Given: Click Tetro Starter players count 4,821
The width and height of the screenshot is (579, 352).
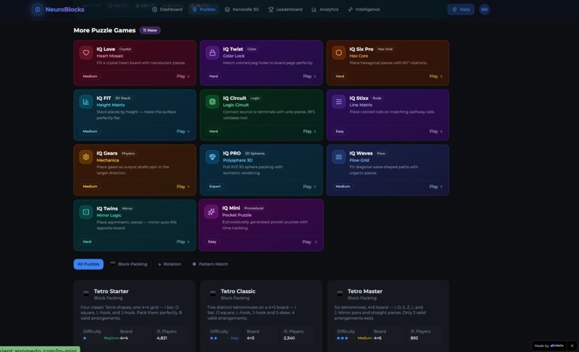Looking at the screenshot, I should [162, 338].
